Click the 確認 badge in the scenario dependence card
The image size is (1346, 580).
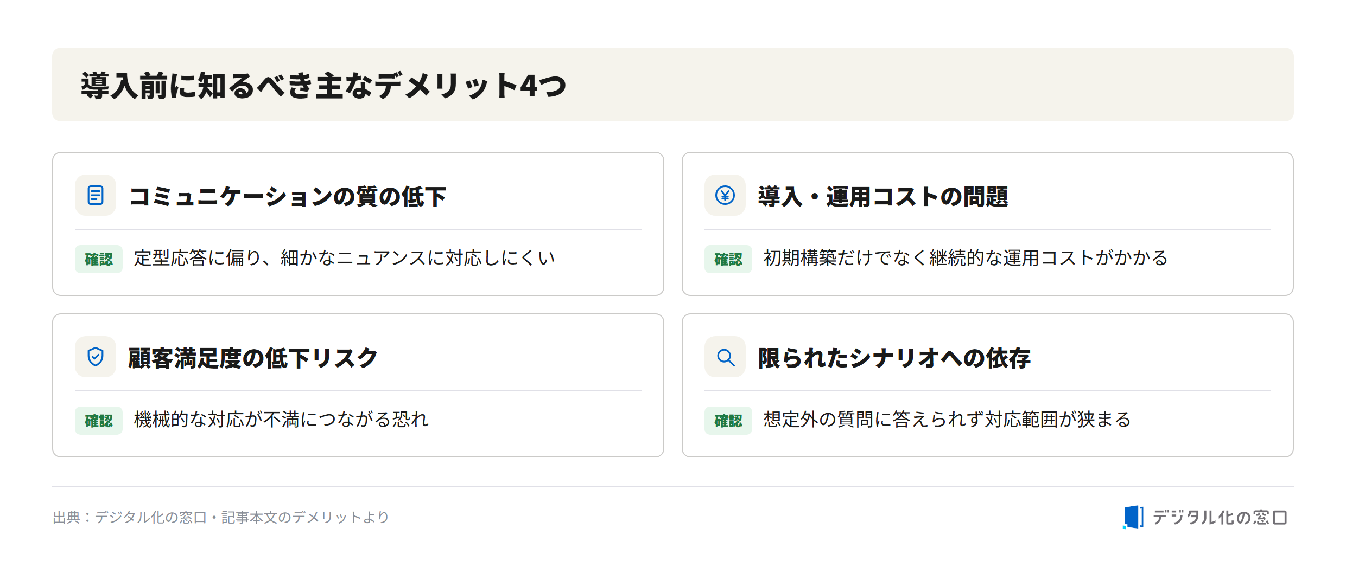coord(728,421)
